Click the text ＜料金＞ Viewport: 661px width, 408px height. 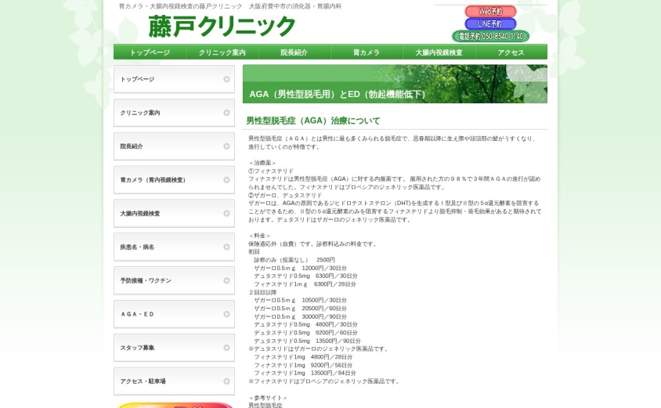coord(260,236)
